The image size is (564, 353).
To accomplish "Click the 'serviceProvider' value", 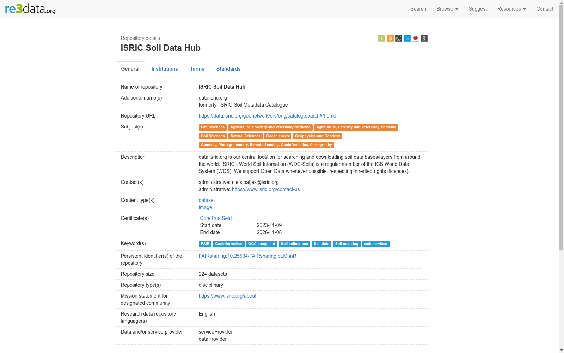I will [216, 332].
